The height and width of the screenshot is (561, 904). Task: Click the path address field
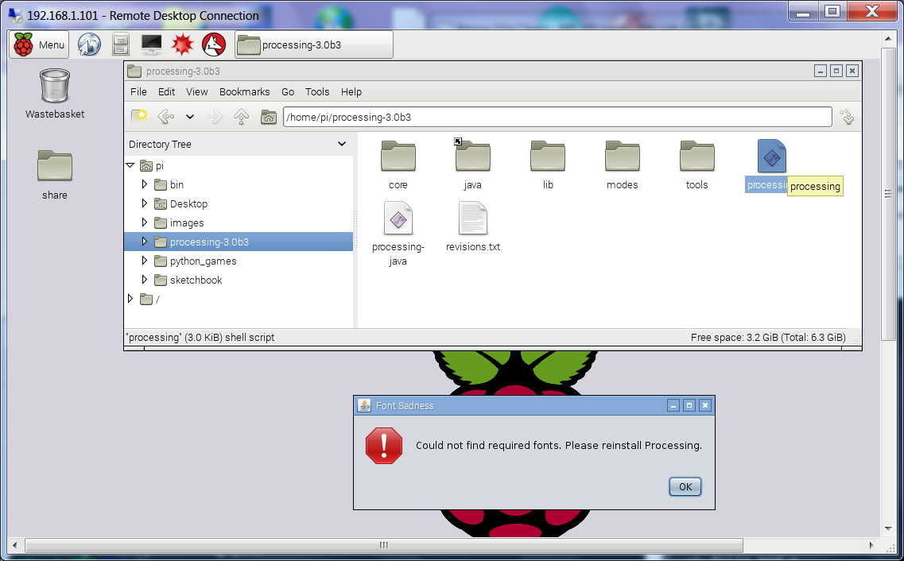[x=557, y=118]
